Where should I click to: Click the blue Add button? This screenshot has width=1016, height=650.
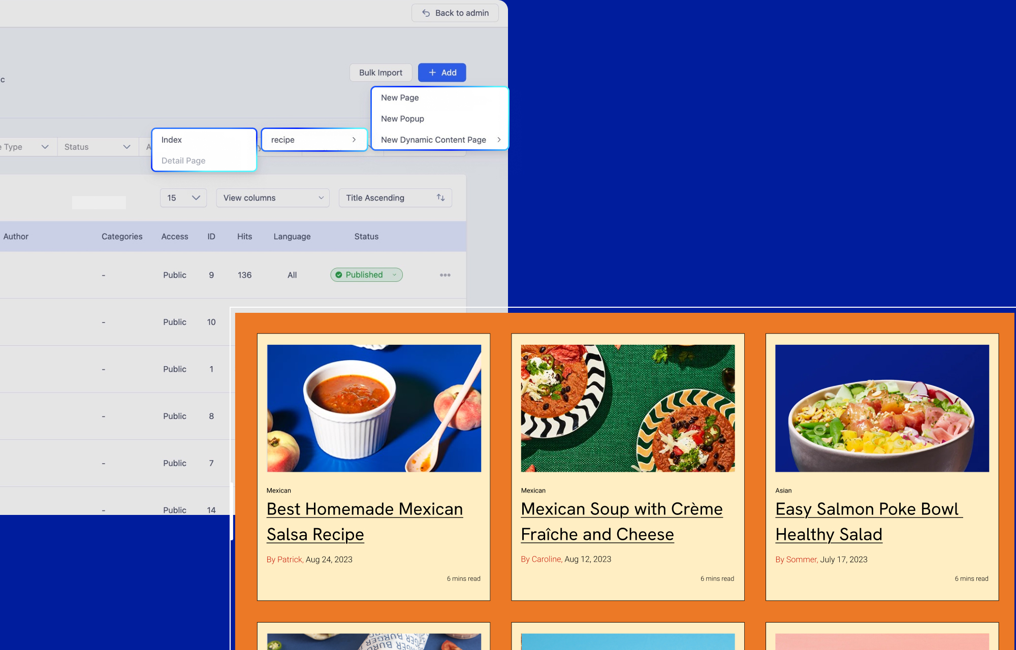[442, 73]
